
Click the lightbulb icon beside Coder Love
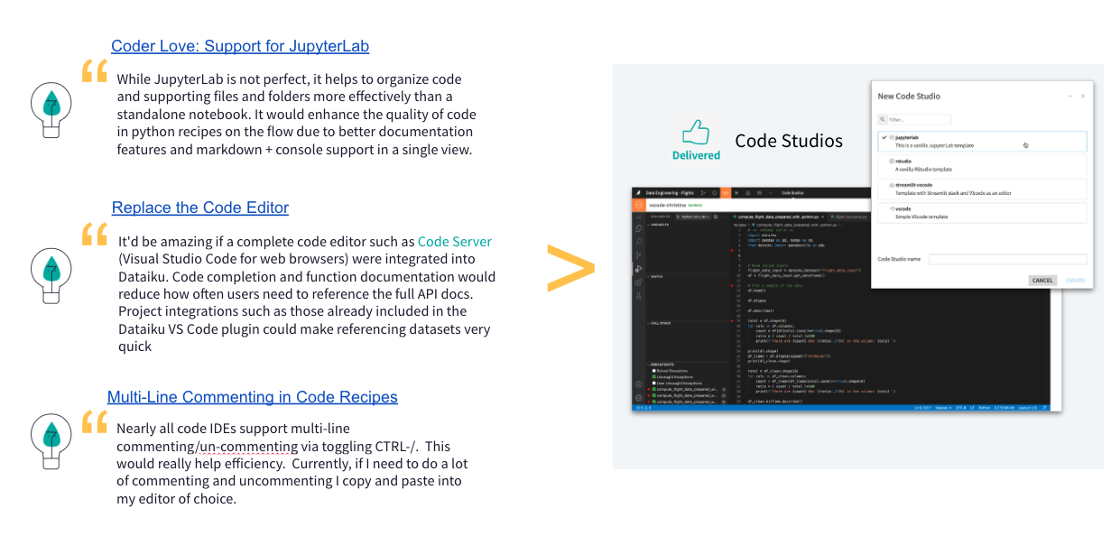[51, 108]
